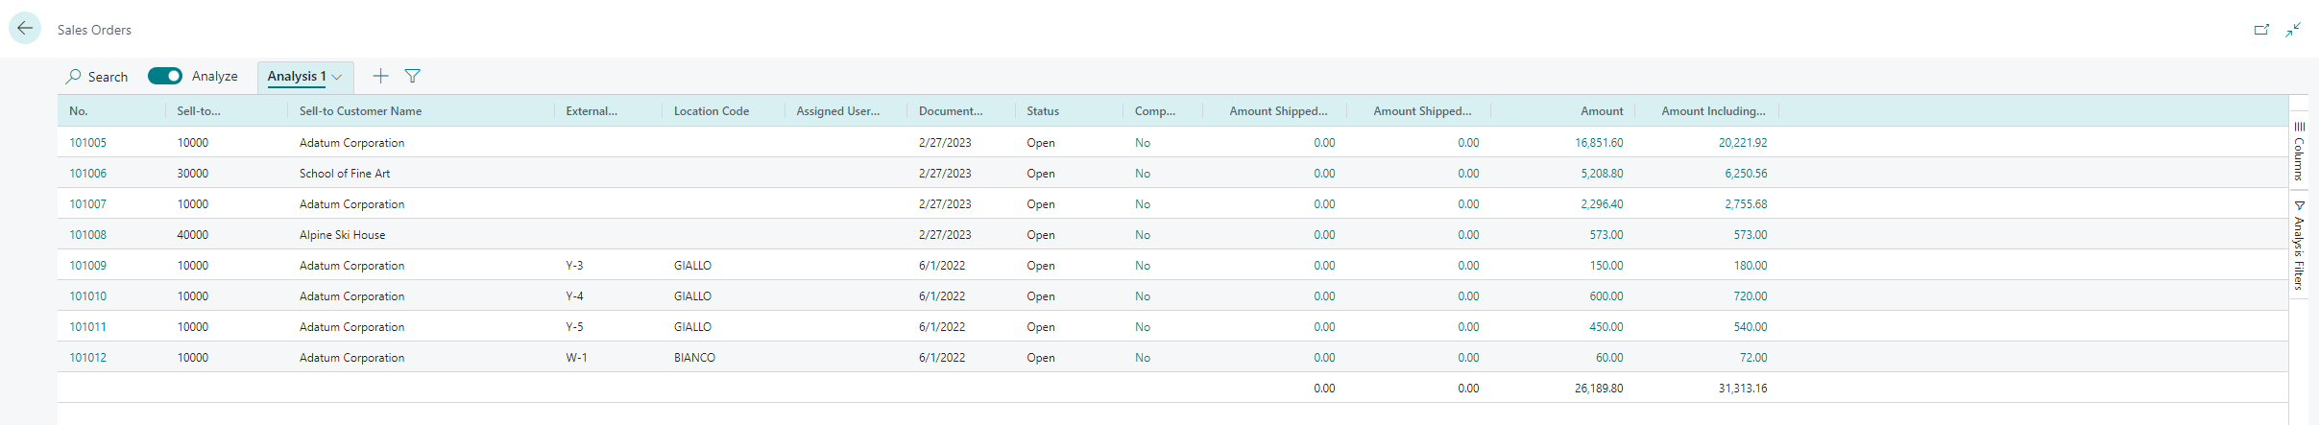This screenshot has width=2319, height=425.
Task: Click the Search magnifier icon
Action: pyautogui.click(x=74, y=76)
